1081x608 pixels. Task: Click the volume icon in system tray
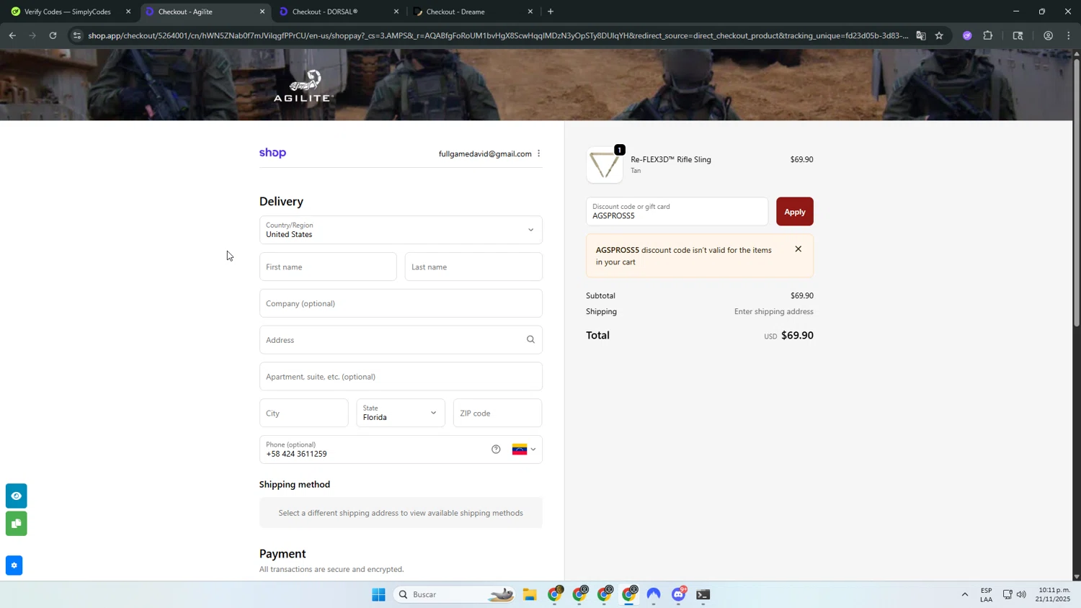point(1021,594)
